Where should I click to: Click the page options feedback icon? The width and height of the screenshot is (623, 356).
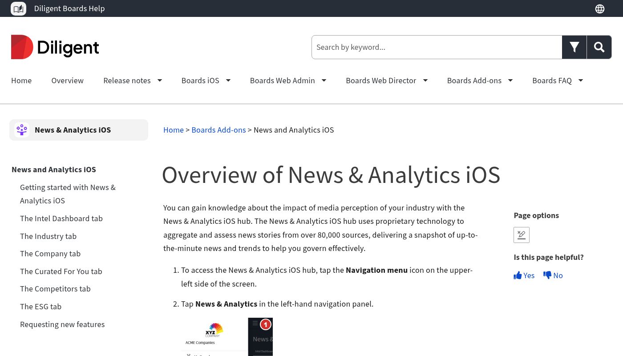click(522, 235)
